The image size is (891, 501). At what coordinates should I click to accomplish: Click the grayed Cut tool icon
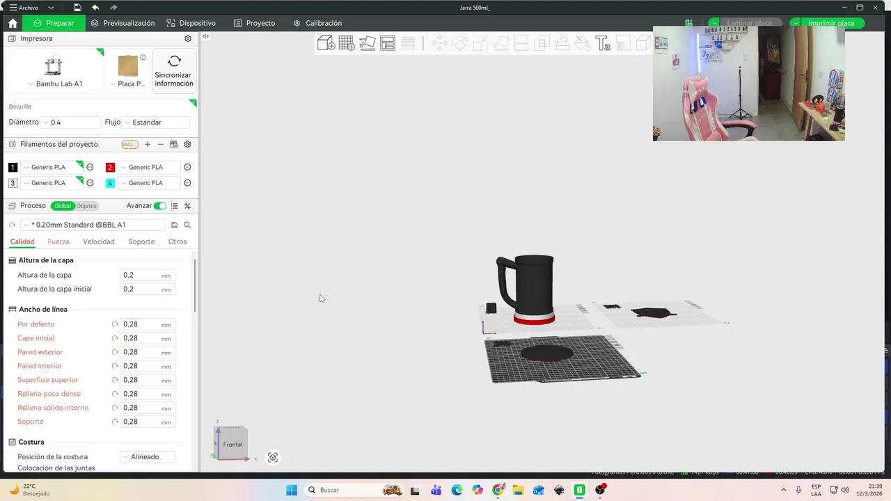point(521,44)
